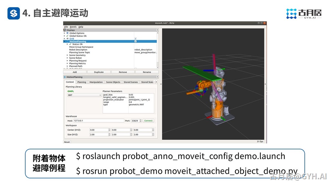This screenshot has width=330, height=185.
Task: Expand the Planning Metrics row
Action: coord(67,63)
